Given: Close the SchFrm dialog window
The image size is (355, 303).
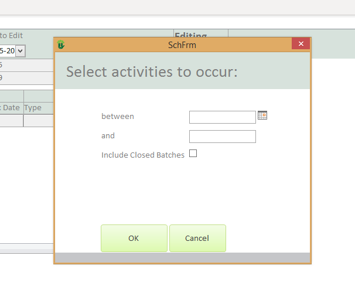Looking at the screenshot, I should 301,45.
